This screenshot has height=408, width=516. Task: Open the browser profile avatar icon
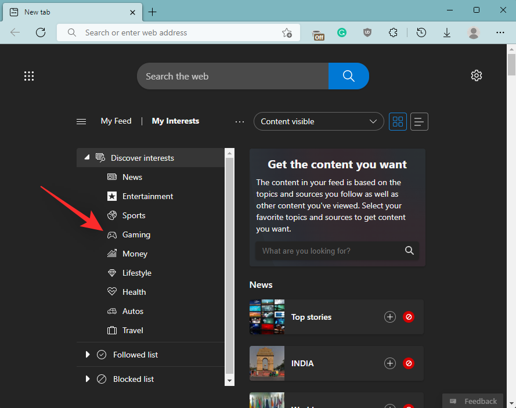tap(473, 33)
